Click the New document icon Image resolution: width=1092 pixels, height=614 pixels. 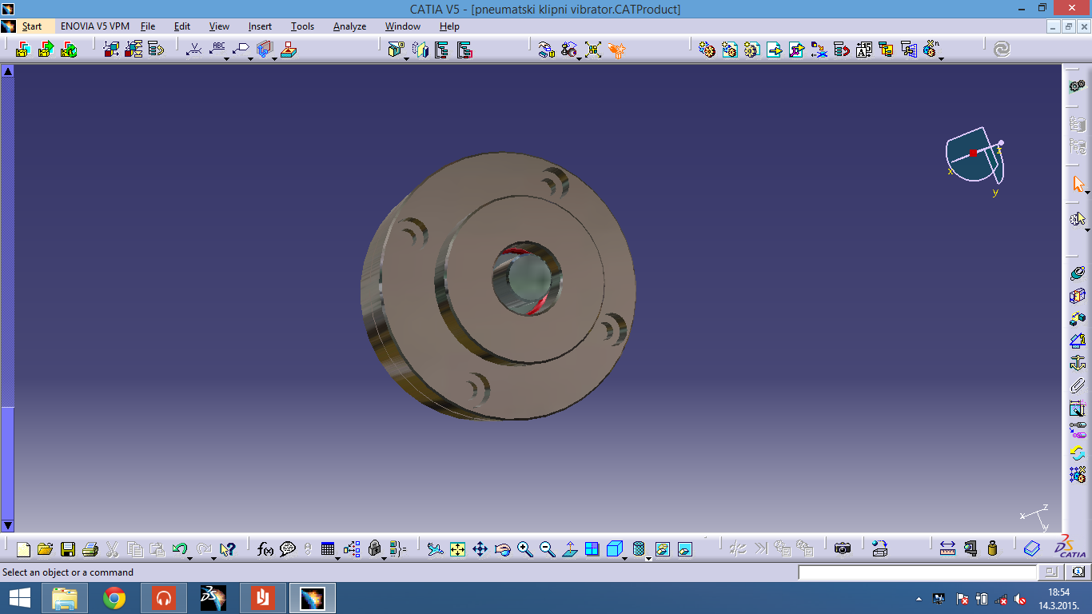[23, 549]
